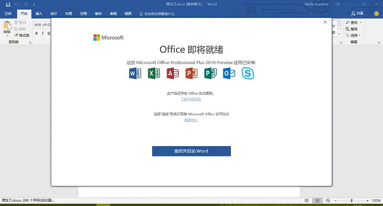Collapse the ribbon with the chevron
The height and width of the screenshot is (206, 383).
[x=379, y=43]
